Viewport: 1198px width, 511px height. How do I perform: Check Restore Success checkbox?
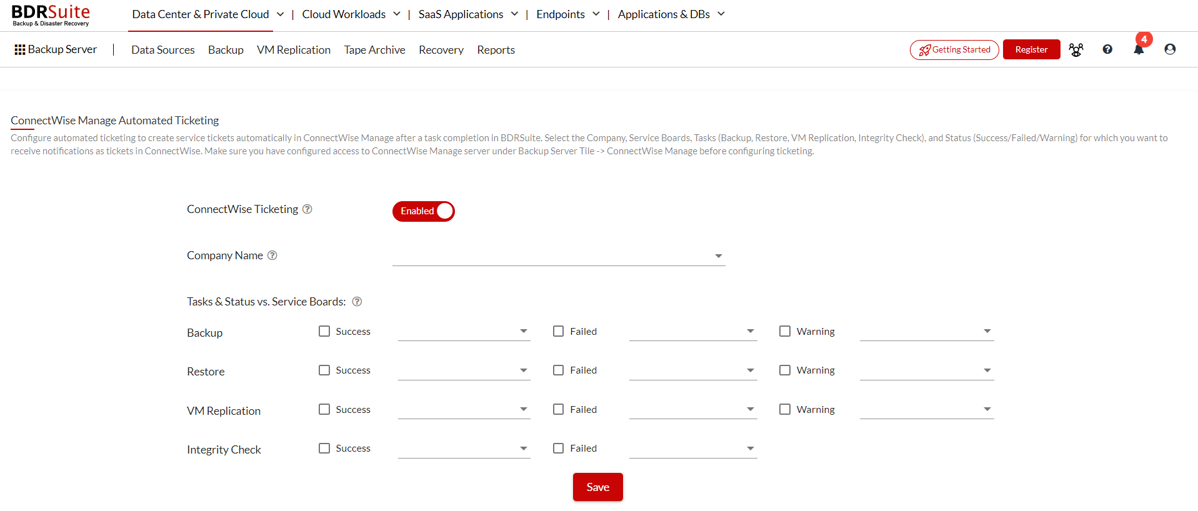pos(324,370)
